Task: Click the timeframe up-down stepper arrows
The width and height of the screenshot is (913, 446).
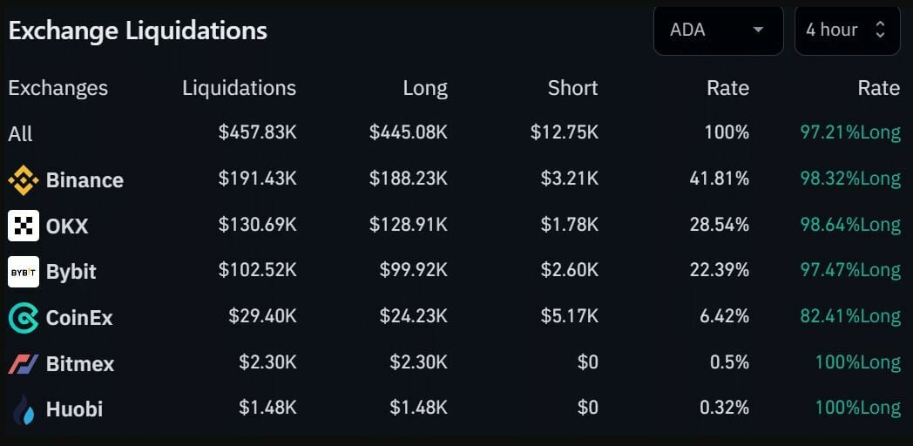Action: click(880, 30)
